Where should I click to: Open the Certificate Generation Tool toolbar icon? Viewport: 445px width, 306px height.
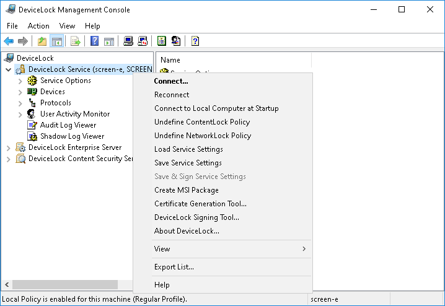(162, 42)
